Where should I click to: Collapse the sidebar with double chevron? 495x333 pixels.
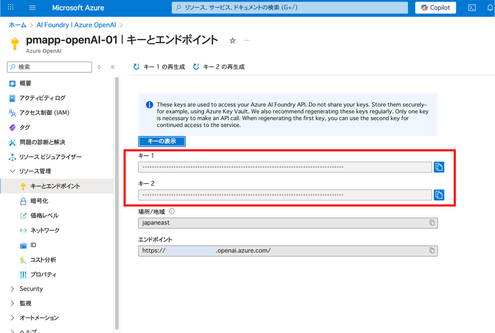point(113,67)
